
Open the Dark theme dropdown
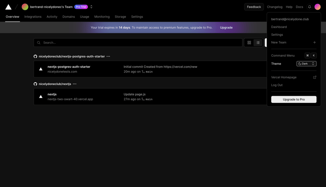point(306,64)
